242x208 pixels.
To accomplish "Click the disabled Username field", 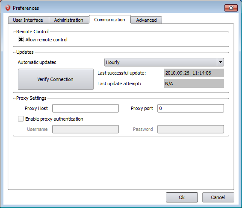I will point(86,129).
